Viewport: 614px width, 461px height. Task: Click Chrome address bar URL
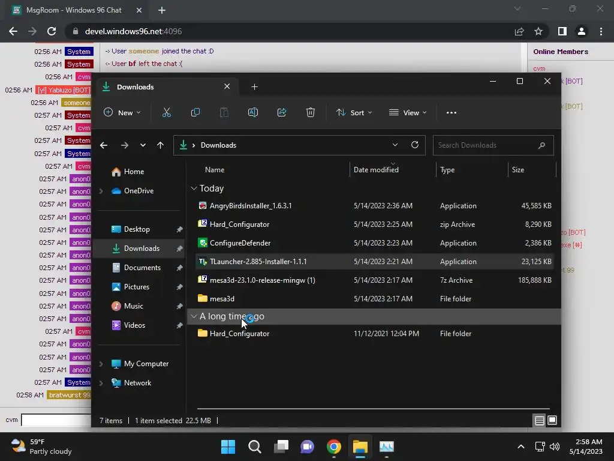pos(133,31)
